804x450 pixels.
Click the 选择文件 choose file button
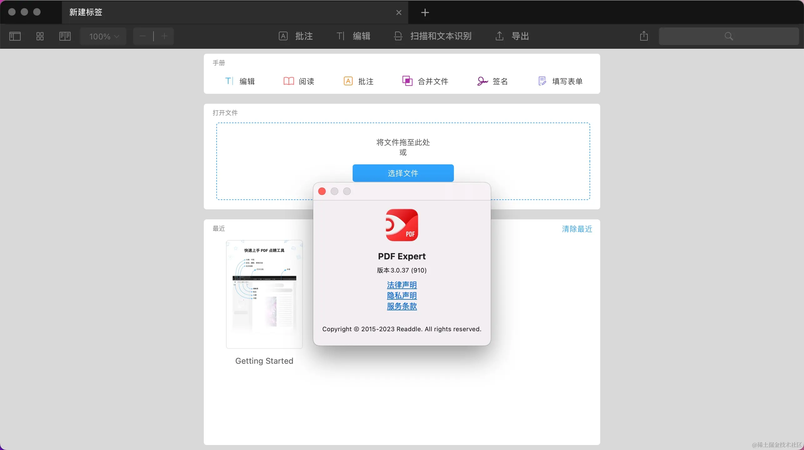403,173
